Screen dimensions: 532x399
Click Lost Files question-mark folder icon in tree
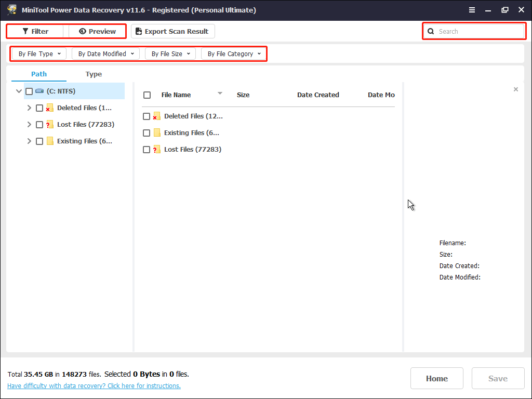click(49, 125)
